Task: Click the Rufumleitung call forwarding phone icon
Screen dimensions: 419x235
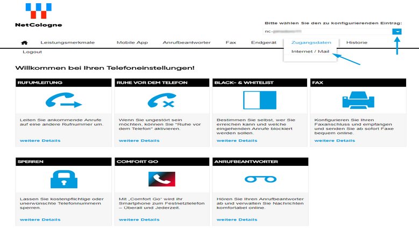Action: pos(63,101)
